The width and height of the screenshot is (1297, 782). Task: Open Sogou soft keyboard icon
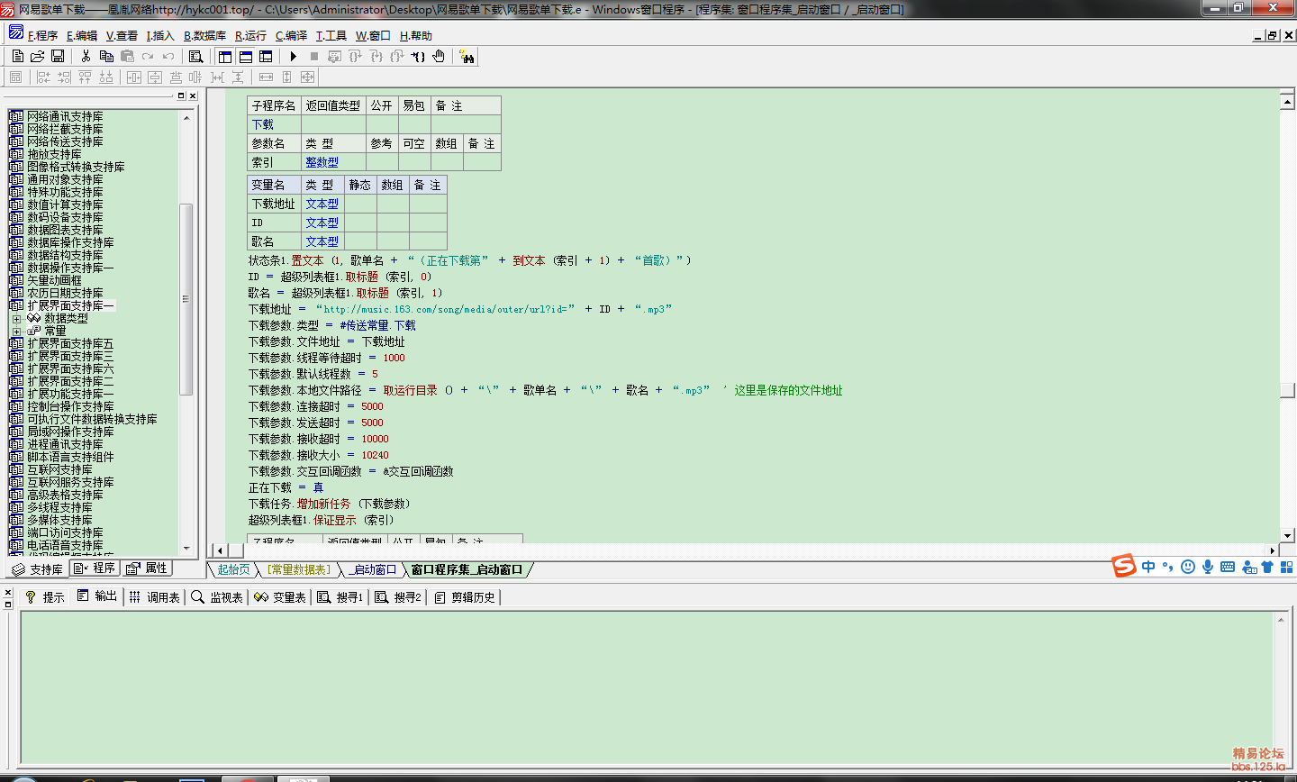1228,567
